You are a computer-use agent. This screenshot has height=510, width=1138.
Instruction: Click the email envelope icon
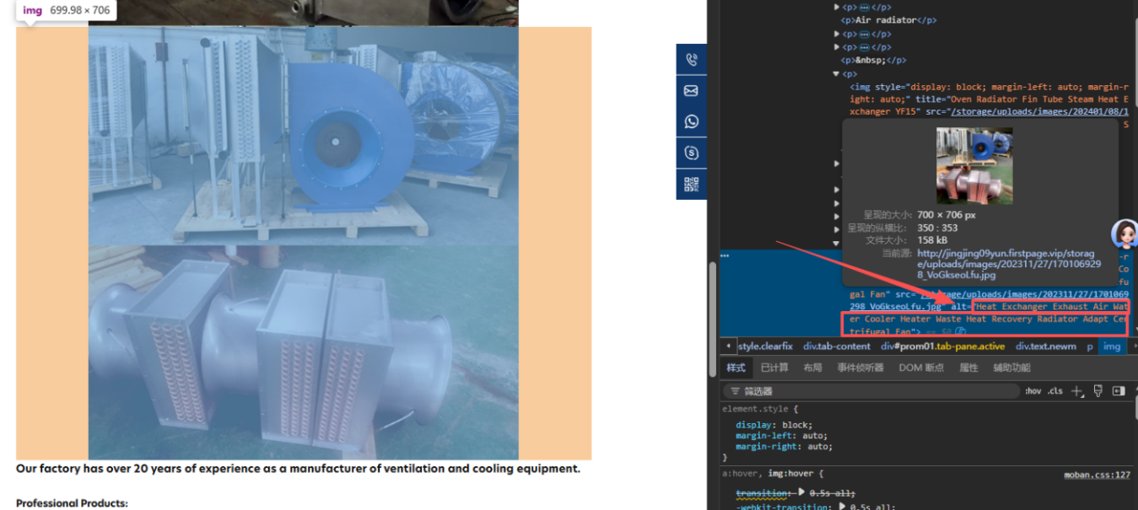point(692,91)
